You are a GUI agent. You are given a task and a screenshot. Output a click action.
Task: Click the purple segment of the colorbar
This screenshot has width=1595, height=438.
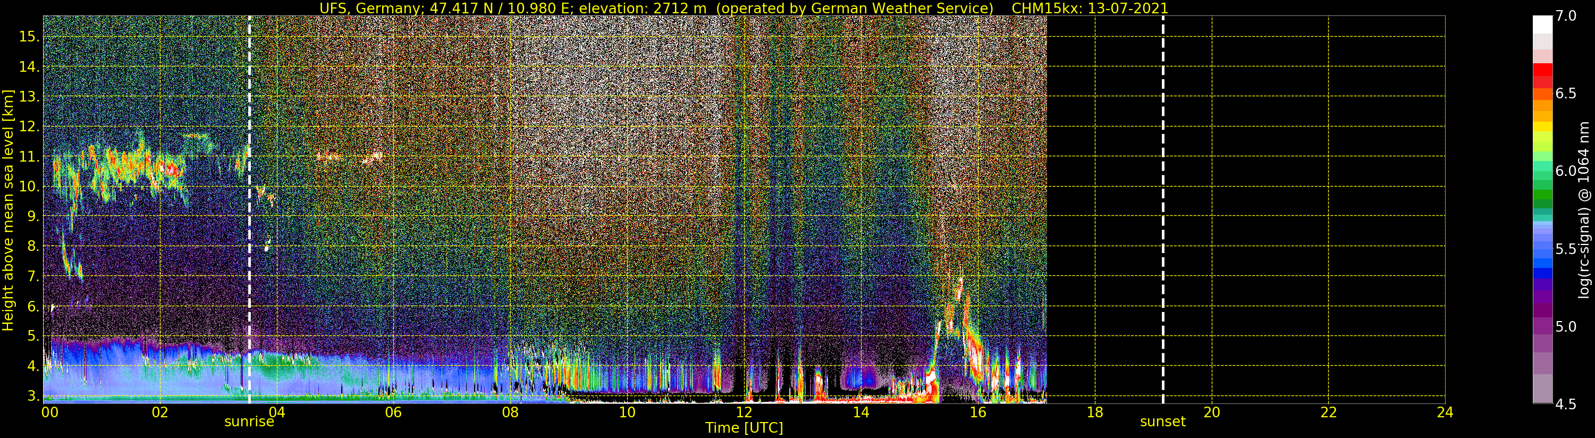click(x=1542, y=310)
